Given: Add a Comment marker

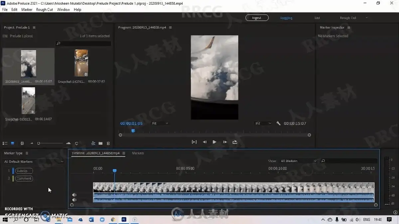Looking at the screenshot, I should [x=24, y=179].
